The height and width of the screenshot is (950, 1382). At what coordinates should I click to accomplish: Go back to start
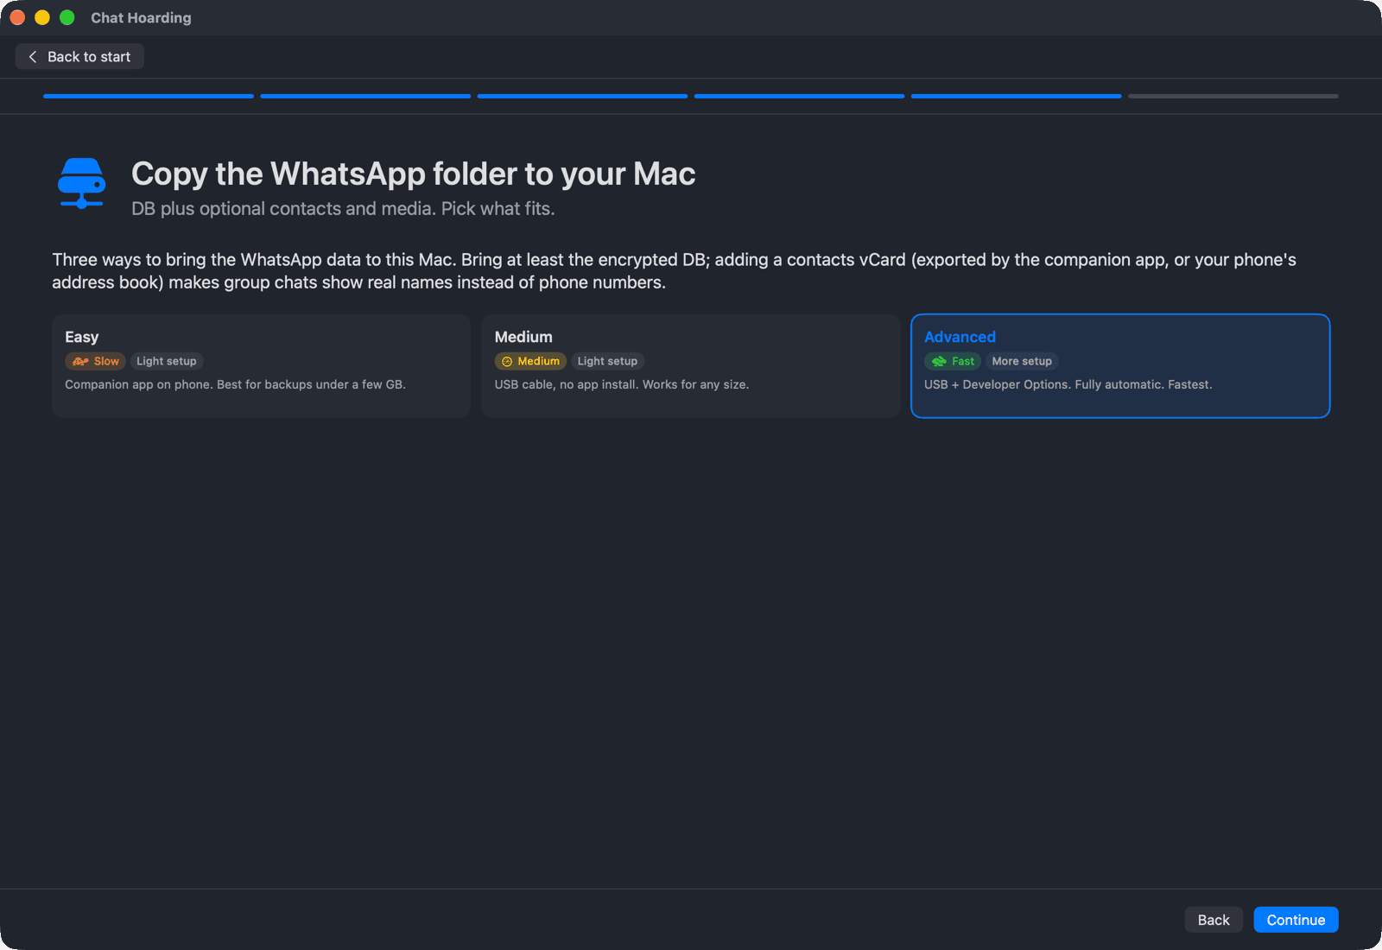click(79, 56)
